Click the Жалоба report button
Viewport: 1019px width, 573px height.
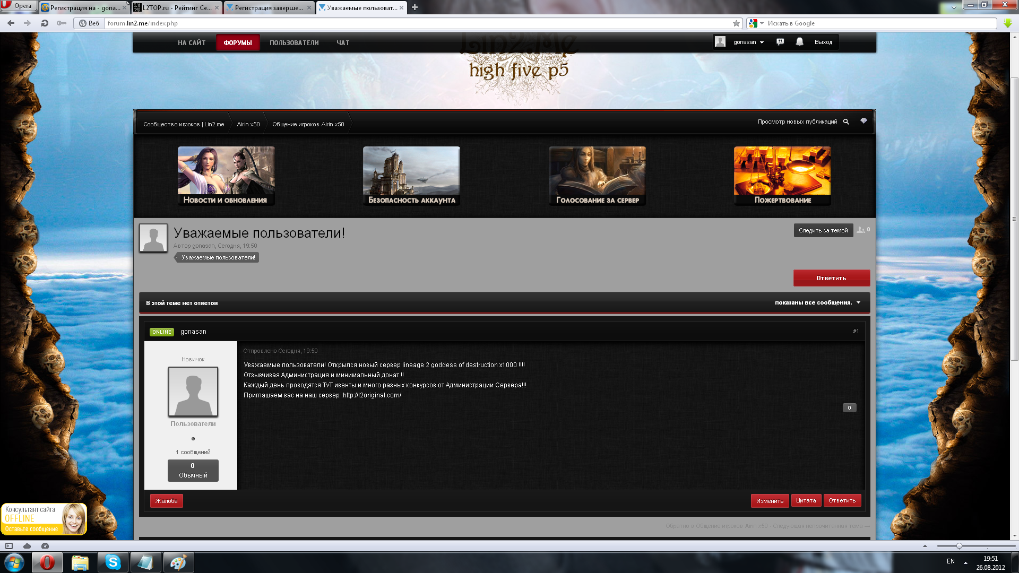[x=166, y=501]
